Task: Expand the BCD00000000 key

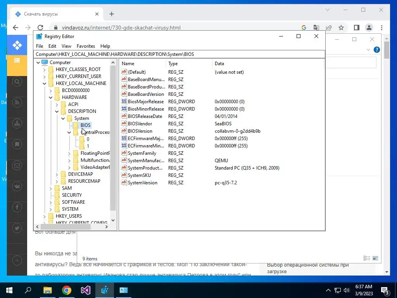Action: coord(50,90)
